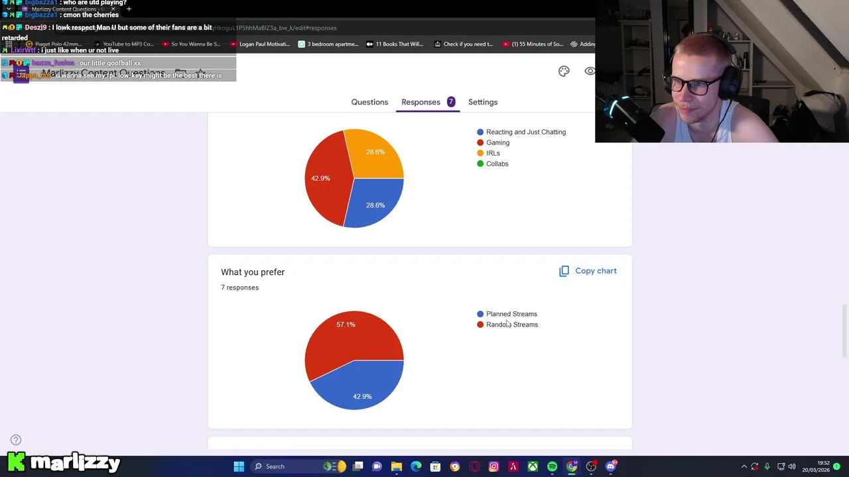
Task: Open the volume tray control
Action: [792, 466]
